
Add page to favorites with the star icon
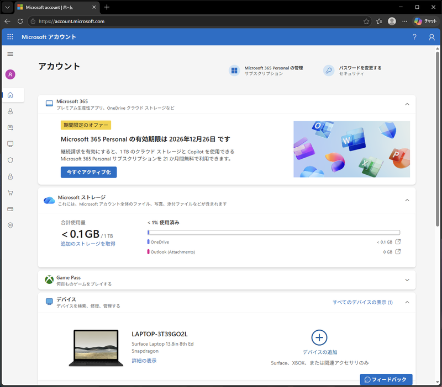click(x=366, y=21)
